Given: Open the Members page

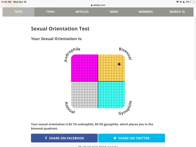Looking at the screenshot, I should tap(146, 12).
